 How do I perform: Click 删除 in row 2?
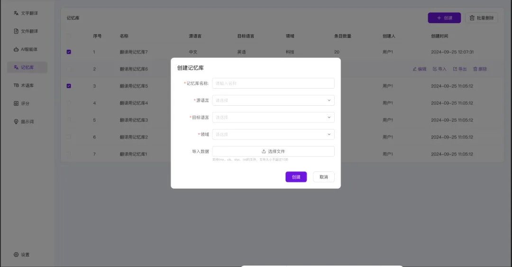point(480,69)
